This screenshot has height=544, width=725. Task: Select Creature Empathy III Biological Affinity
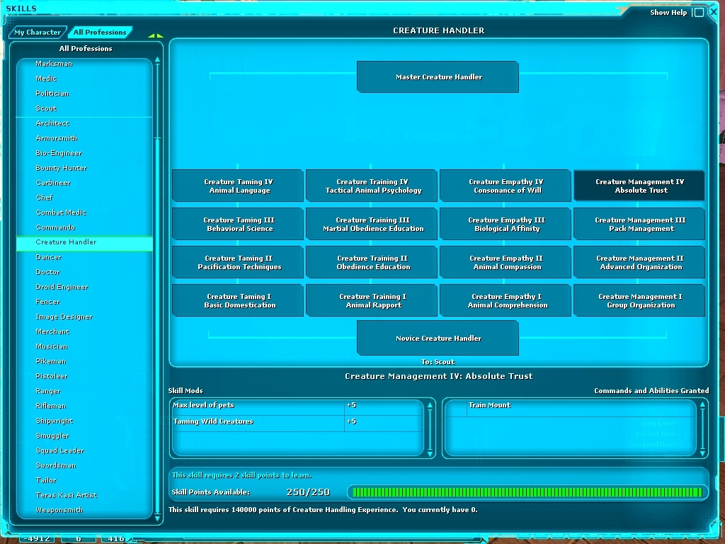tap(506, 225)
